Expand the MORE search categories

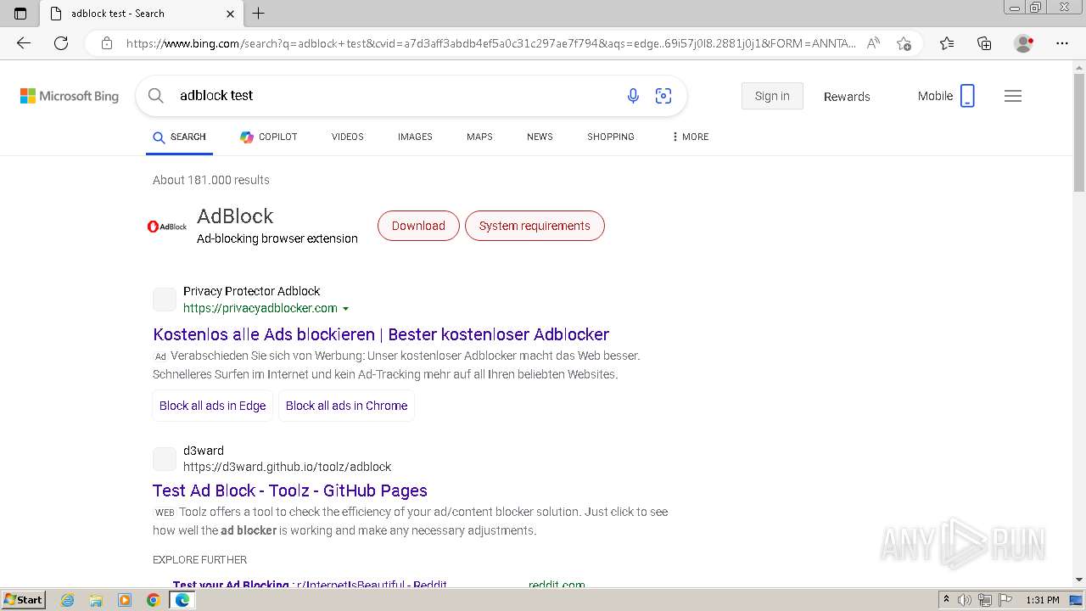[690, 137]
